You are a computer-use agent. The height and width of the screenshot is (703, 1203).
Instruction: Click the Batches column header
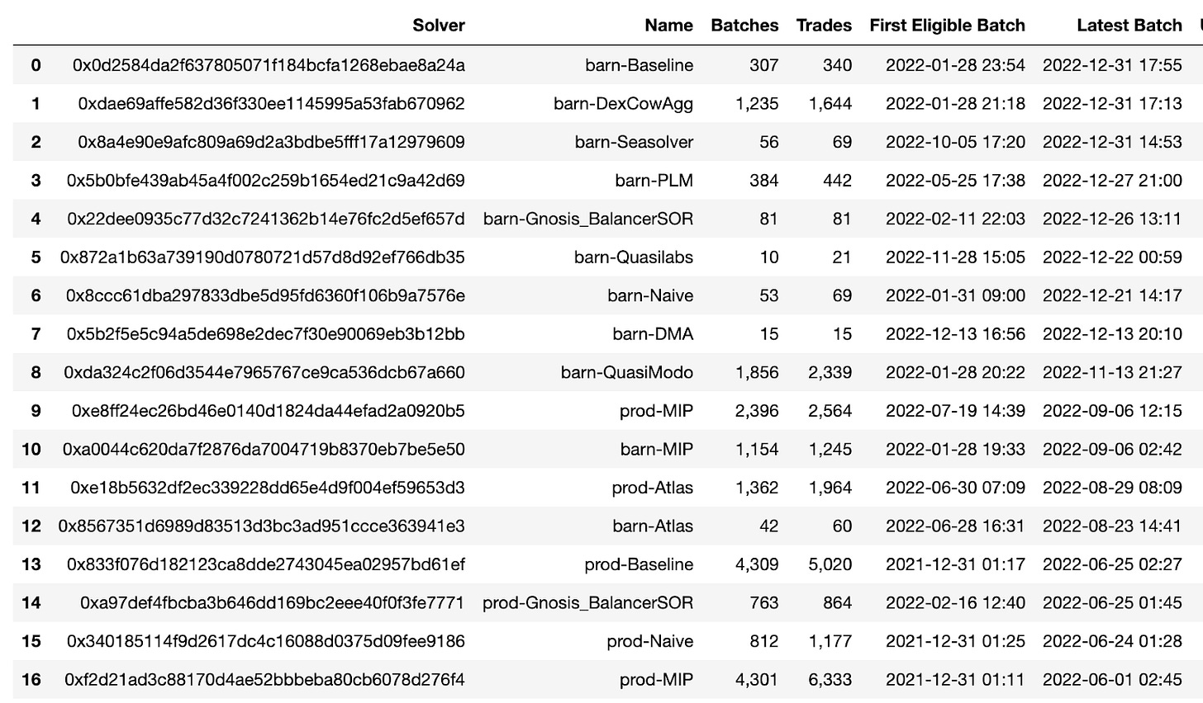click(744, 26)
